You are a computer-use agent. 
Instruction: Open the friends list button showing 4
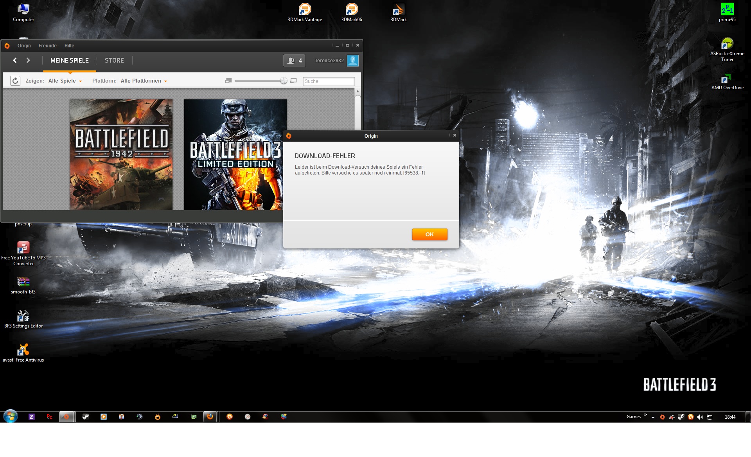(x=294, y=61)
